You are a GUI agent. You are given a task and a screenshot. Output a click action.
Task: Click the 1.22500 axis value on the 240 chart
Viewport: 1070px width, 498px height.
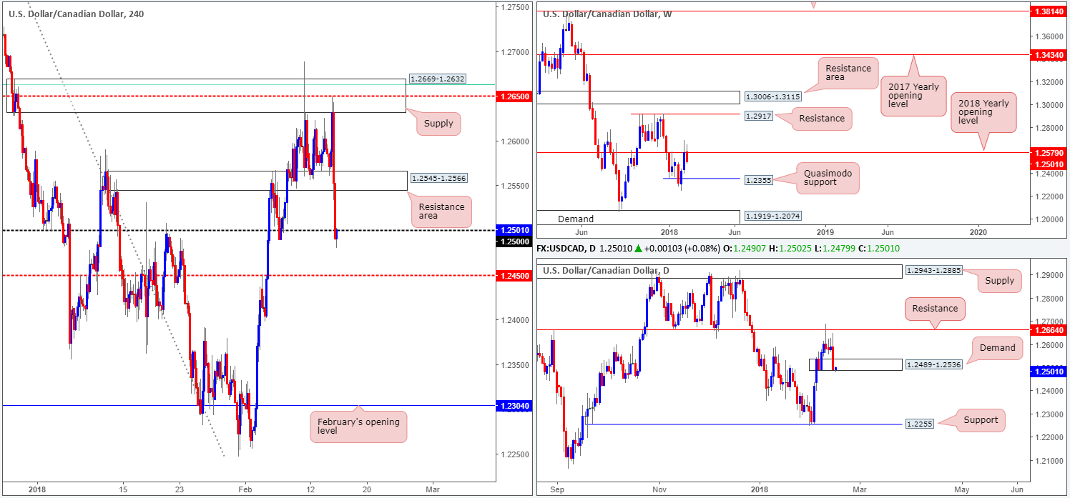point(514,454)
